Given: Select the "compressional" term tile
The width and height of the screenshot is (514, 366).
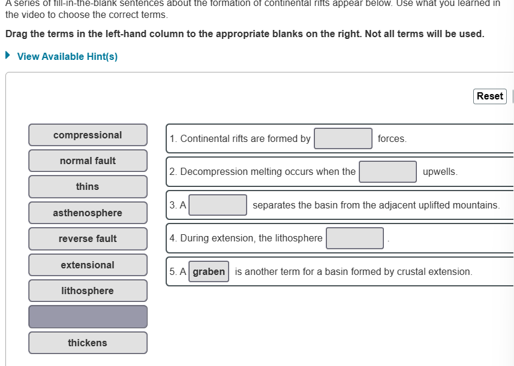Looking at the screenshot, I should (88, 135).
